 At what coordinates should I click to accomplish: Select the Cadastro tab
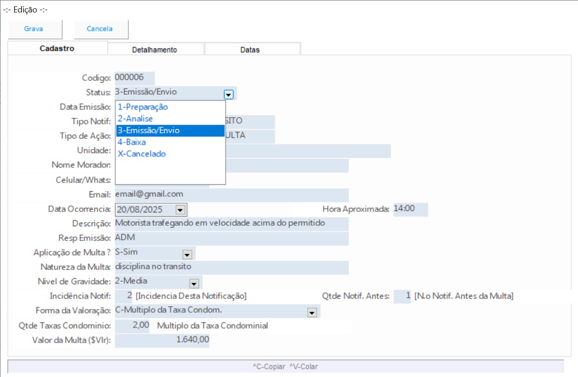click(x=57, y=49)
